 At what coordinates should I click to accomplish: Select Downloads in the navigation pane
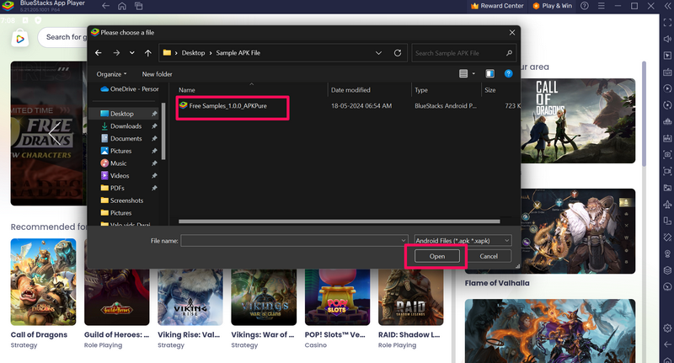point(126,125)
